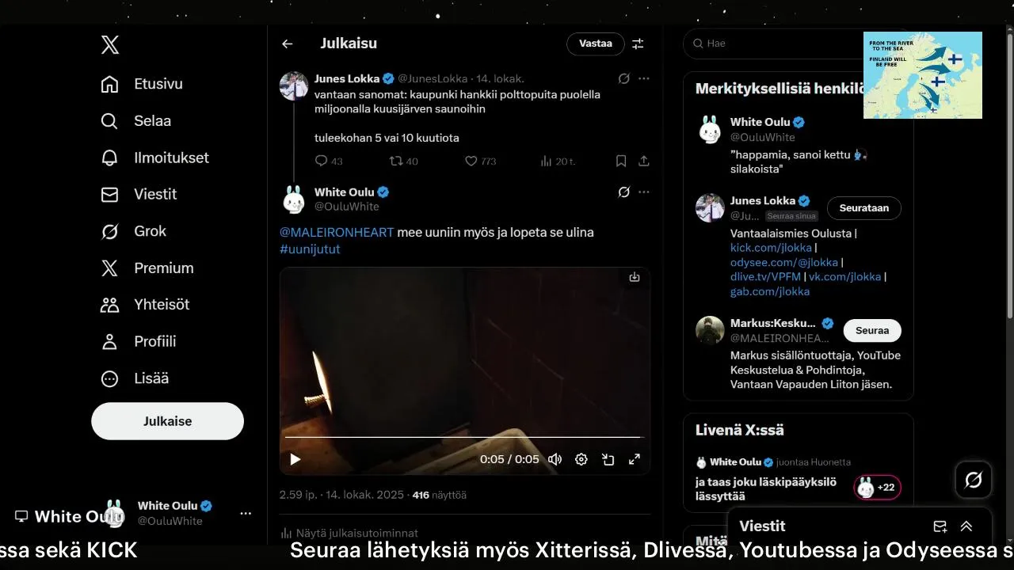Image resolution: width=1014 pixels, height=570 pixels.
Task: Expand the Viestit drawer
Action: pyautogui.click(x=966, y=526)
